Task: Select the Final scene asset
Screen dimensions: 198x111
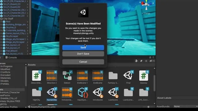Action: pos(128,75)
